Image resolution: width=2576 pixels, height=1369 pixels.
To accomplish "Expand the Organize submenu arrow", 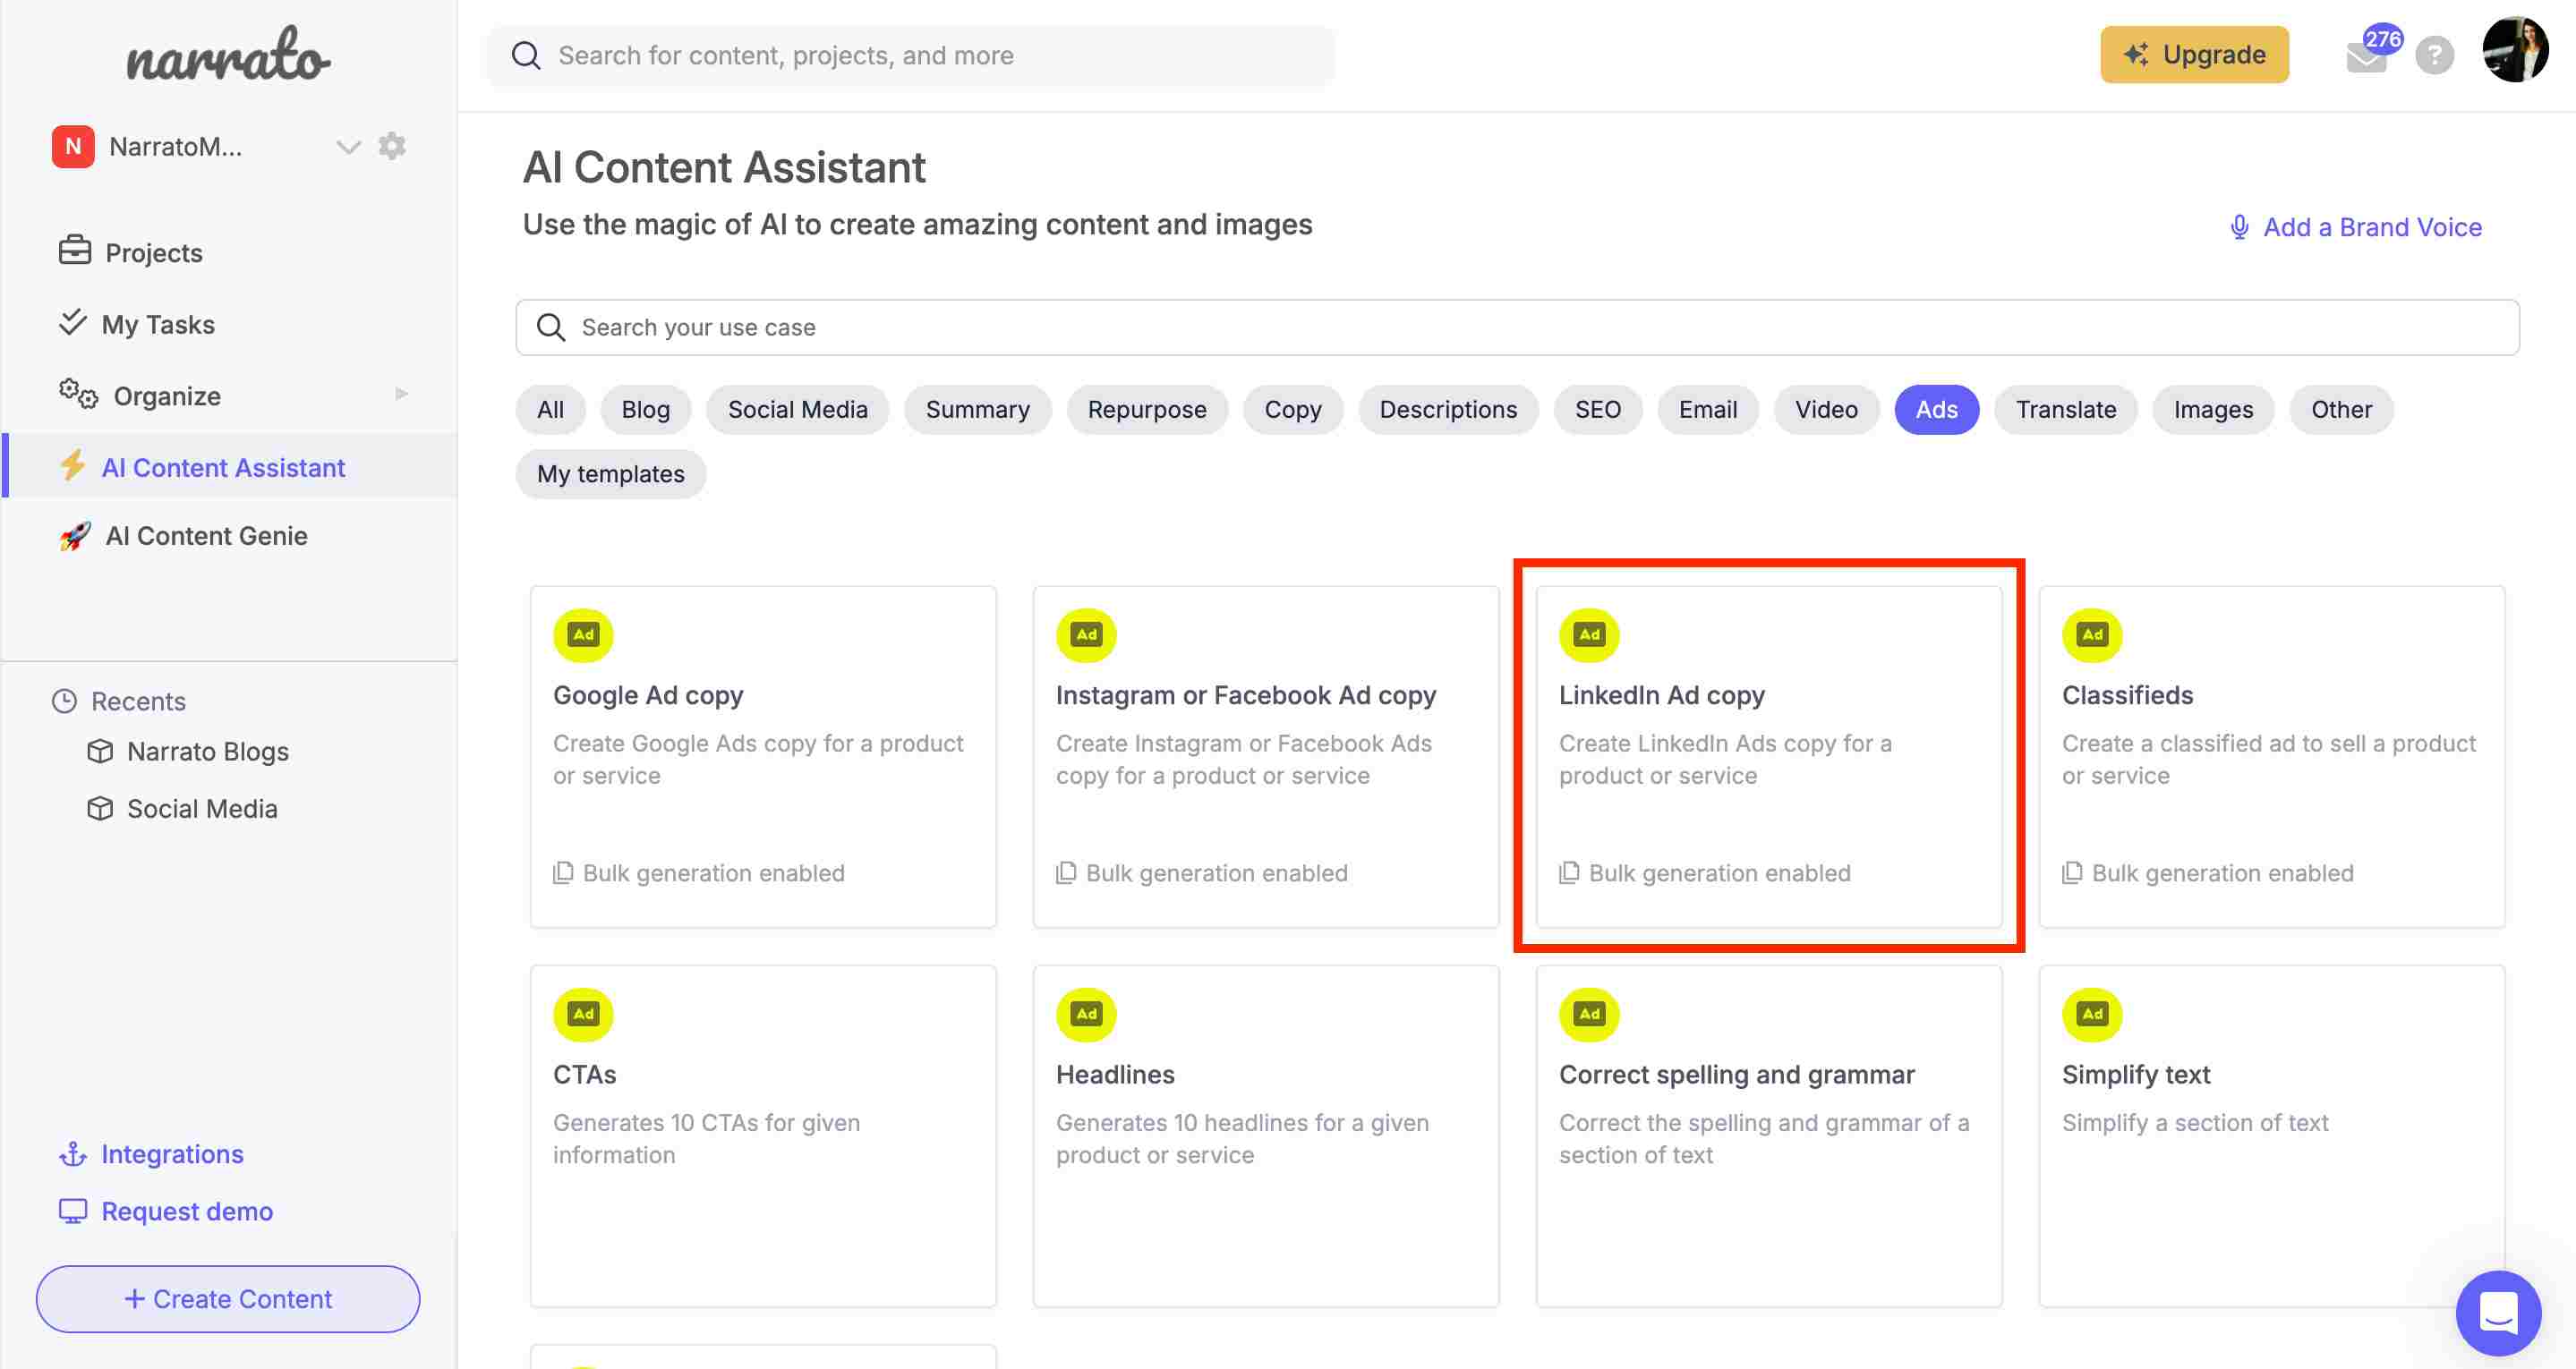I will pyautogui.click(x=401, y=394).
